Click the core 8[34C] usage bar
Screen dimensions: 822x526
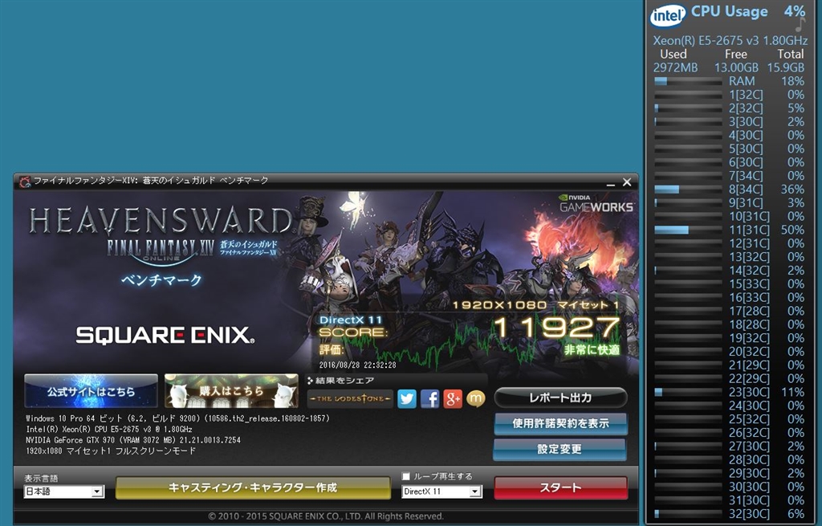[688, 190]
